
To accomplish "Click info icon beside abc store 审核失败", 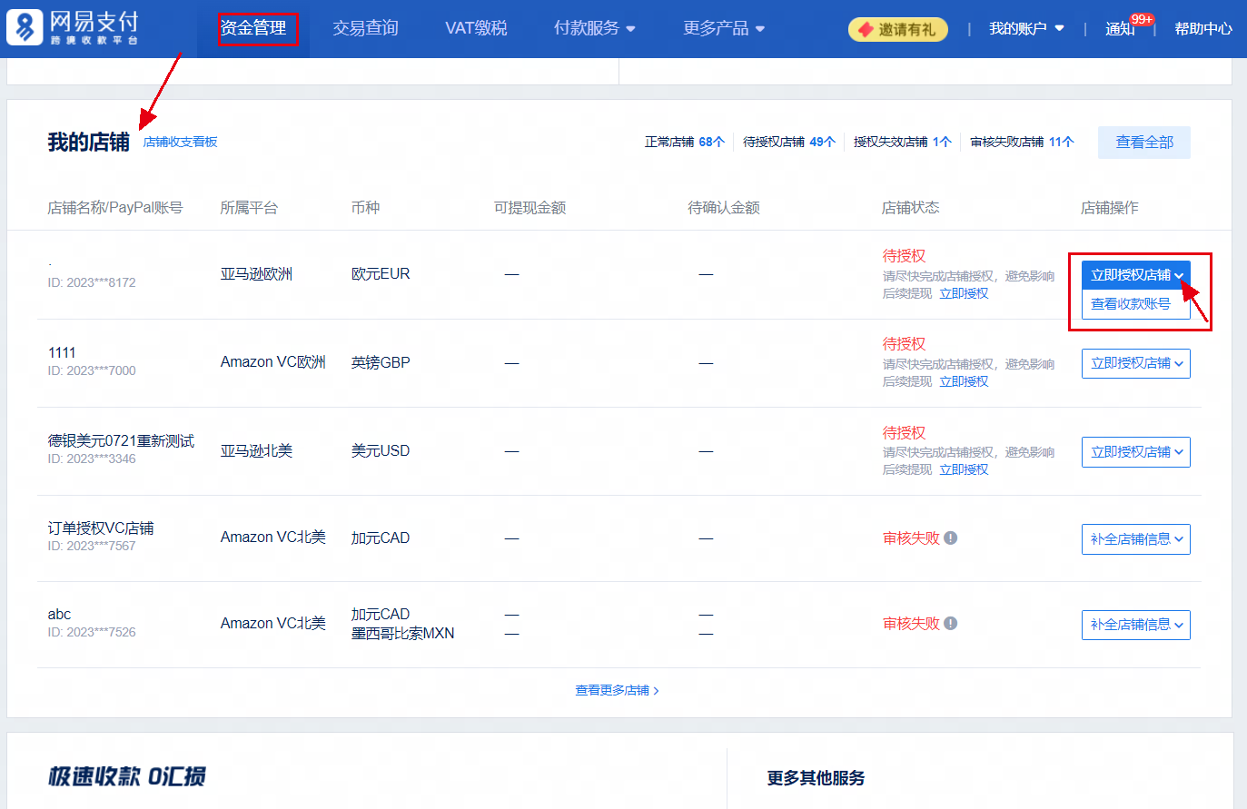I will (x=950, y=623).
